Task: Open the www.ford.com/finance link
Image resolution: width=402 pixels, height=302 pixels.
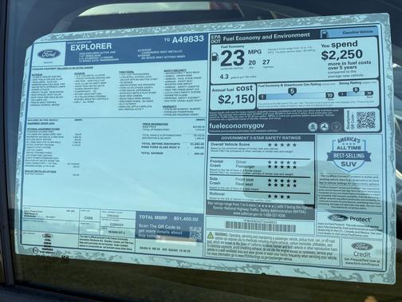Action: click(362, 264)
